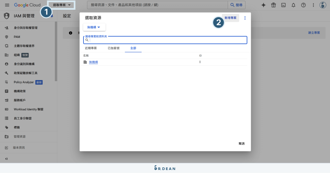This screenshot has width=330, height=173.
Task: Click the icon beside 主體存取權邊界
Action: [7, 46]
